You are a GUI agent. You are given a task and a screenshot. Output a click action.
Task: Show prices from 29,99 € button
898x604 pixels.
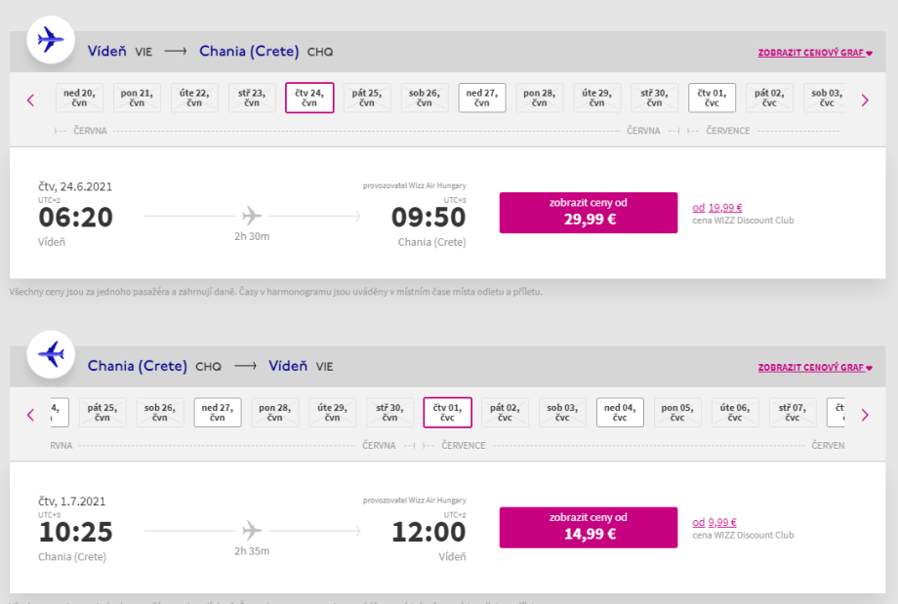588,212
